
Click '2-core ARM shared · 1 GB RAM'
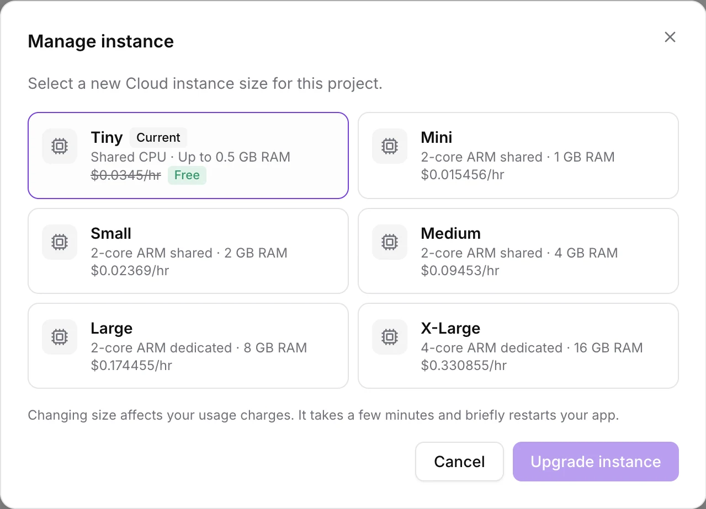click(x=518, y=157)
